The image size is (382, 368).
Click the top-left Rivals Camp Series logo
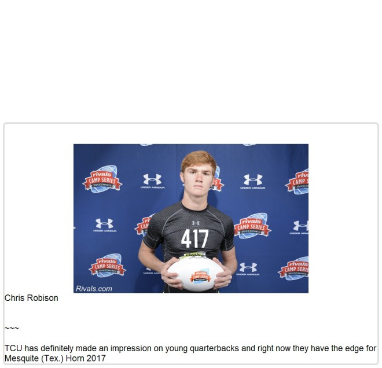point(102,179)
